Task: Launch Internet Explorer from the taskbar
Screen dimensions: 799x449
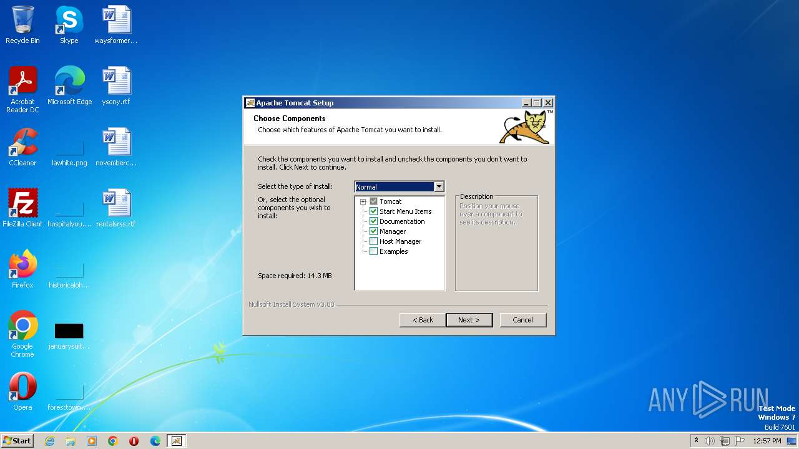Action: pos(49,441)
